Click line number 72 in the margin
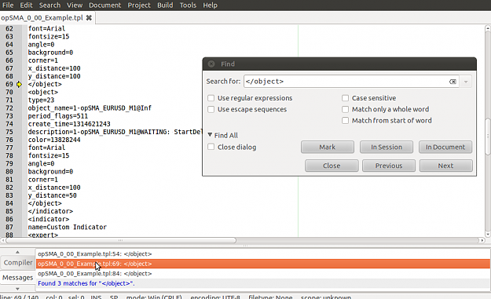Screen dimensions: 491x299 click(x=9, y=108)
